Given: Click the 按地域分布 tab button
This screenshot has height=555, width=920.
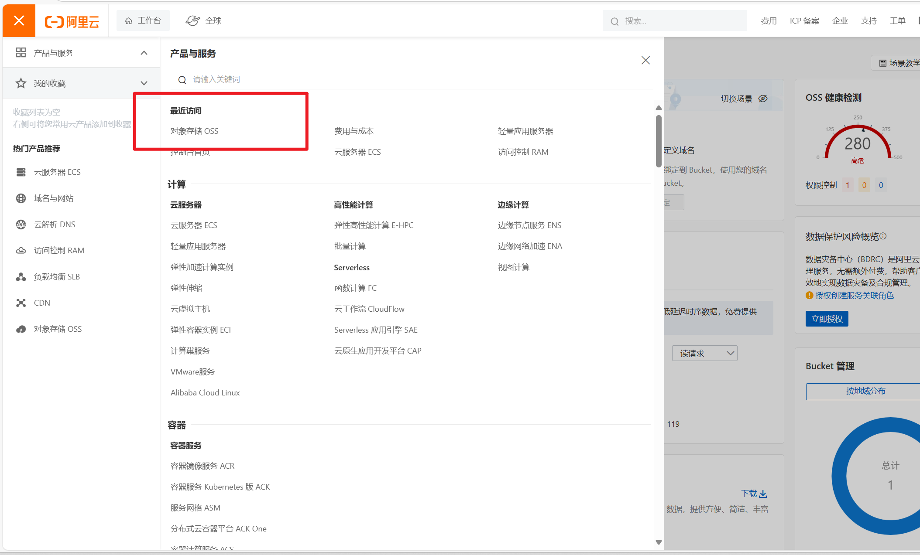Looking at the screenshot, I should pos(865,391).
